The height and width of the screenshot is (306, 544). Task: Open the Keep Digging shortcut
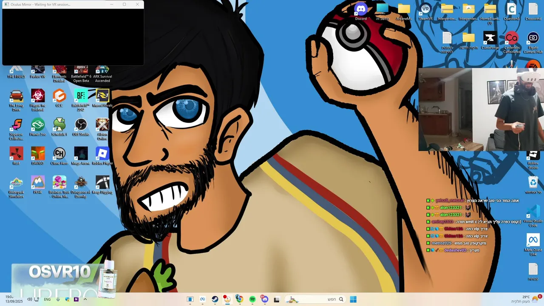[x=102, y=185]
